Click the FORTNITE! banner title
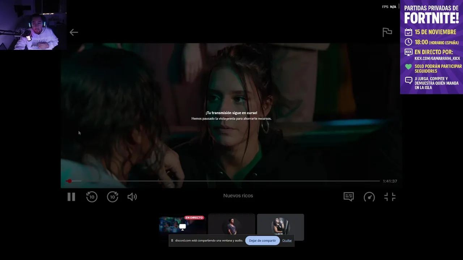 pos(432,18)
